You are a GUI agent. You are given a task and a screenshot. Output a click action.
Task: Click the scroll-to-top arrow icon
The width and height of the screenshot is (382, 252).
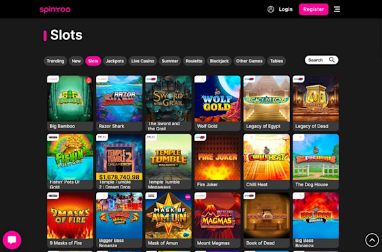pyautogui.click(x=372, y=240)
